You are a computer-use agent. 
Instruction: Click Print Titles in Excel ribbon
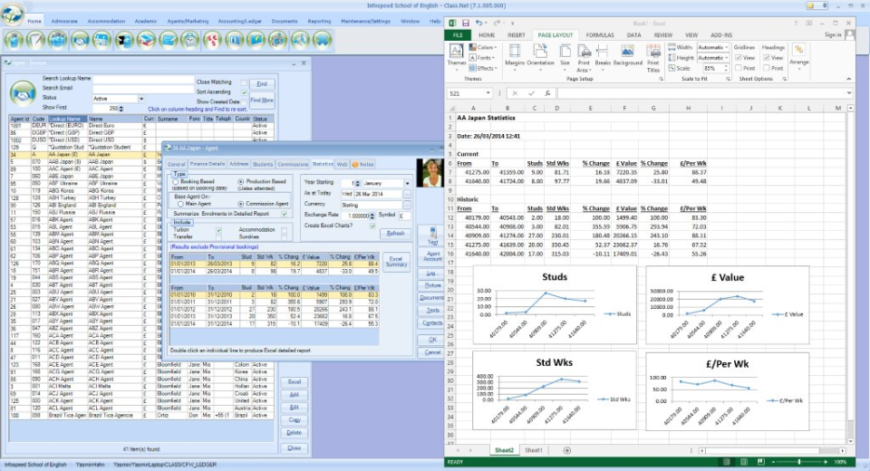coord(653,58)
